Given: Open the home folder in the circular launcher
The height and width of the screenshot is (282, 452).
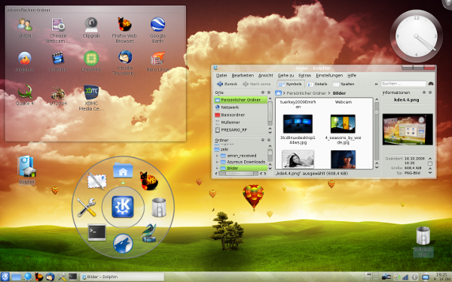Looking at the screenshot, I should [123, 170].
